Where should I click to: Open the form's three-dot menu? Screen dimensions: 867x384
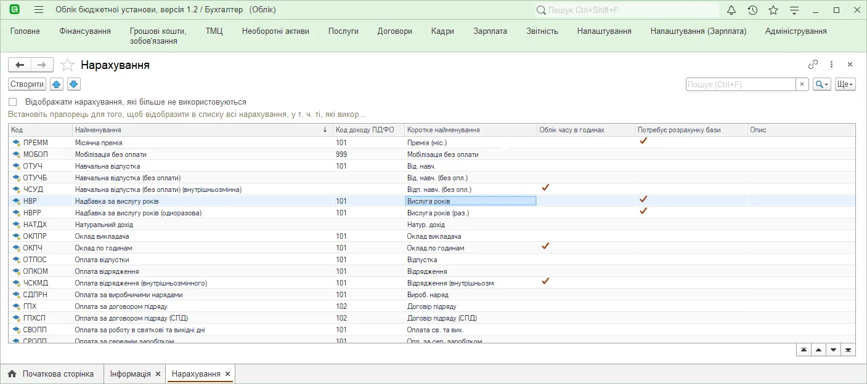click(831, 64)
